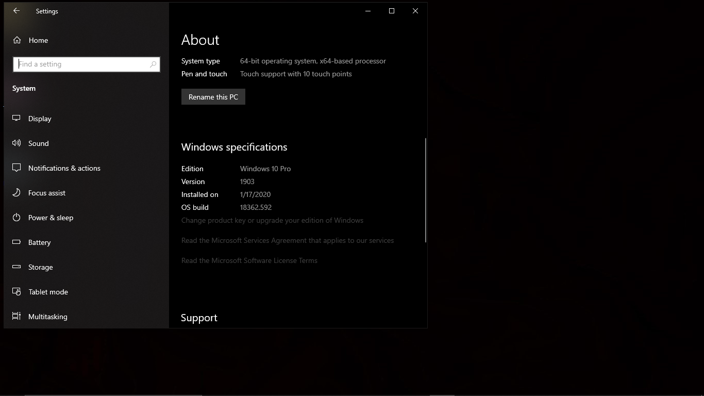
Task: Open Sound settings page
Action: point(86,143)
